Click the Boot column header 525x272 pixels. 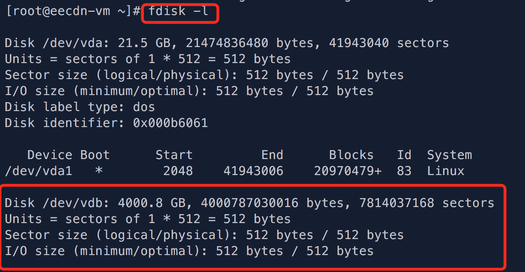tap(95, 155)
